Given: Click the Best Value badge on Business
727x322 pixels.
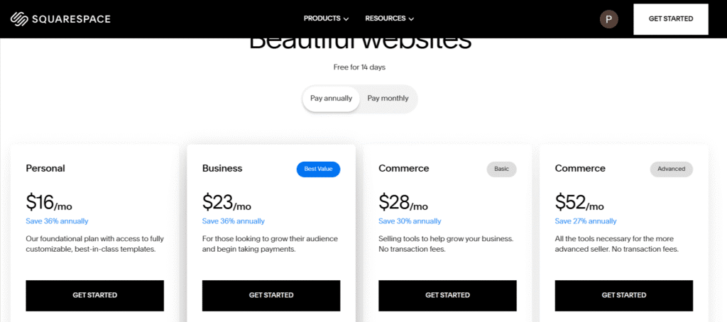Looking at the screenshot, I should [x=319, y=169].
